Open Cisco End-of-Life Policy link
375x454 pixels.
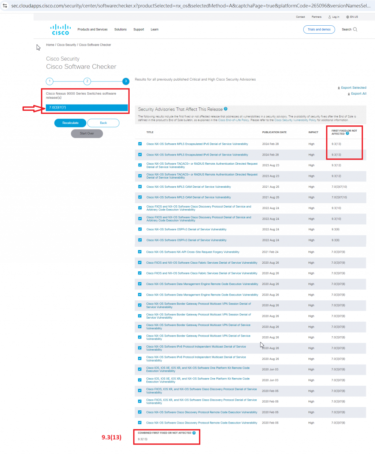pyautogui.click(x=234, y=120)
